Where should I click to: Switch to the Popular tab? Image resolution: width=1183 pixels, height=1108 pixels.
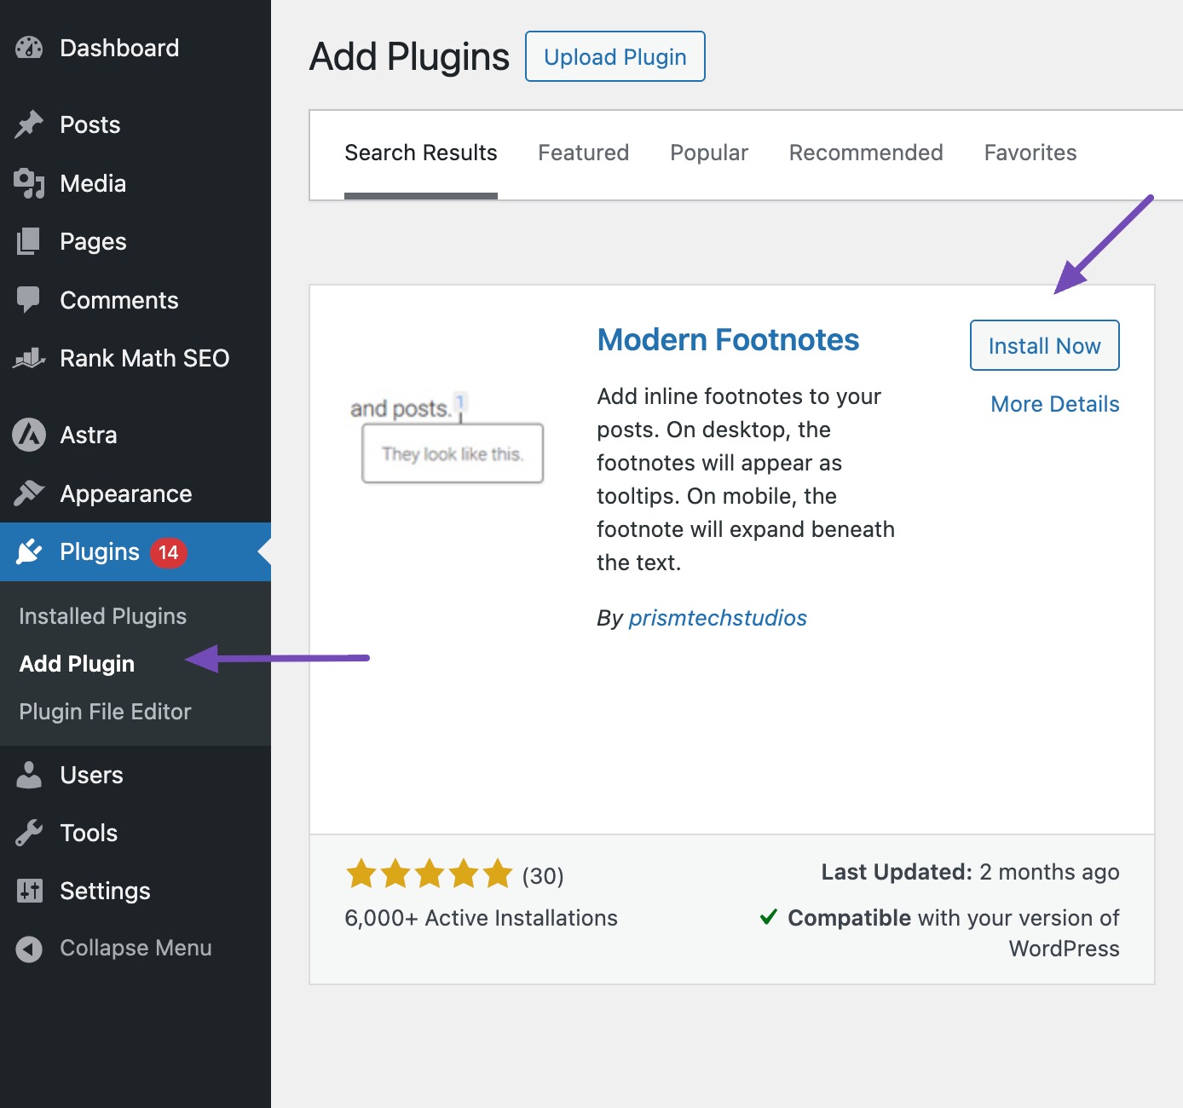(708, 153)
